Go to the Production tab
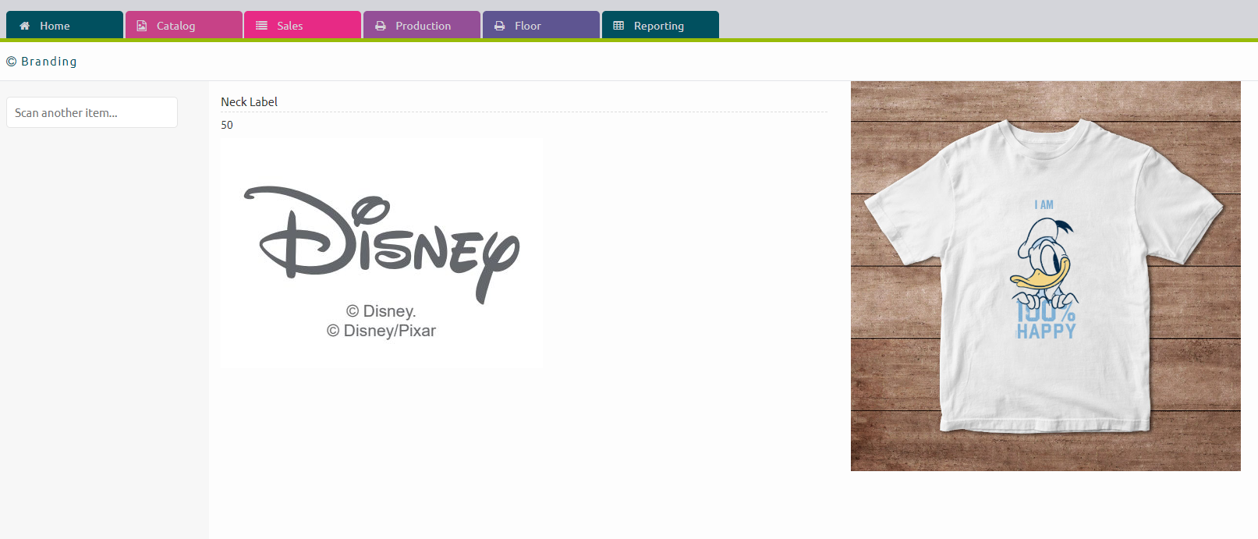 (x=422, y=25)
